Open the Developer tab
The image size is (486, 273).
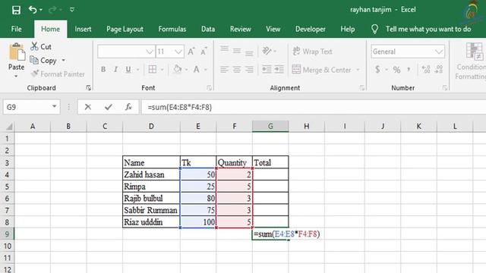coord(311,29)
